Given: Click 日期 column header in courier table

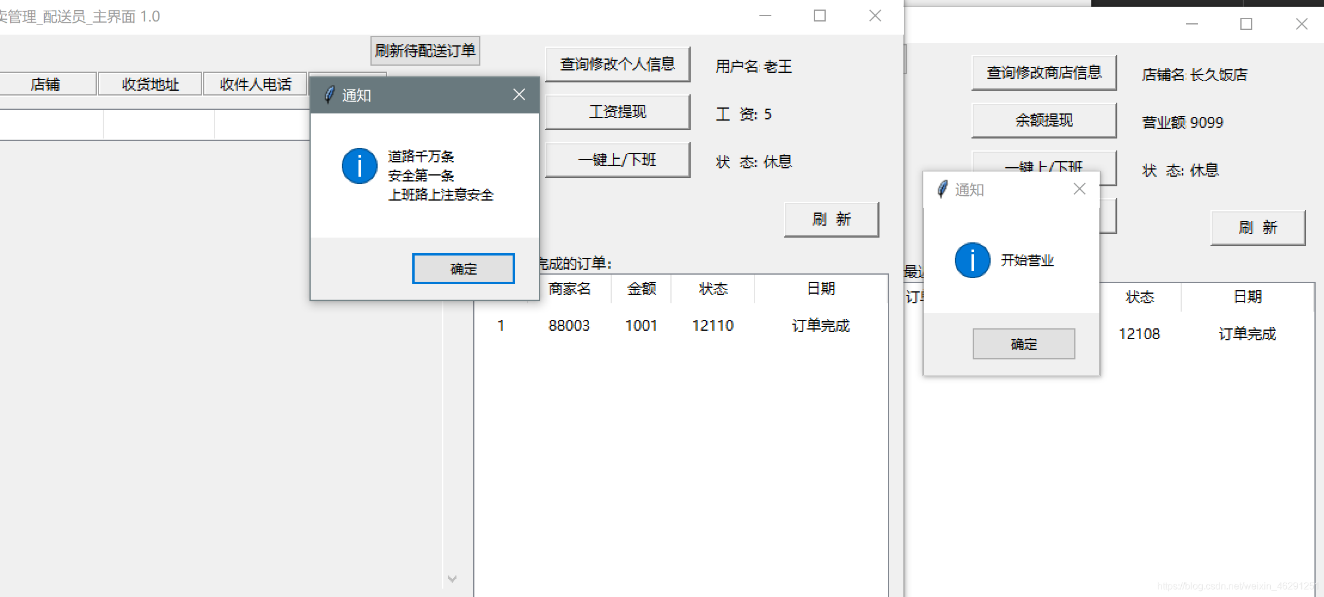Looking at the screenshot, I should click(x=821, y=289).
